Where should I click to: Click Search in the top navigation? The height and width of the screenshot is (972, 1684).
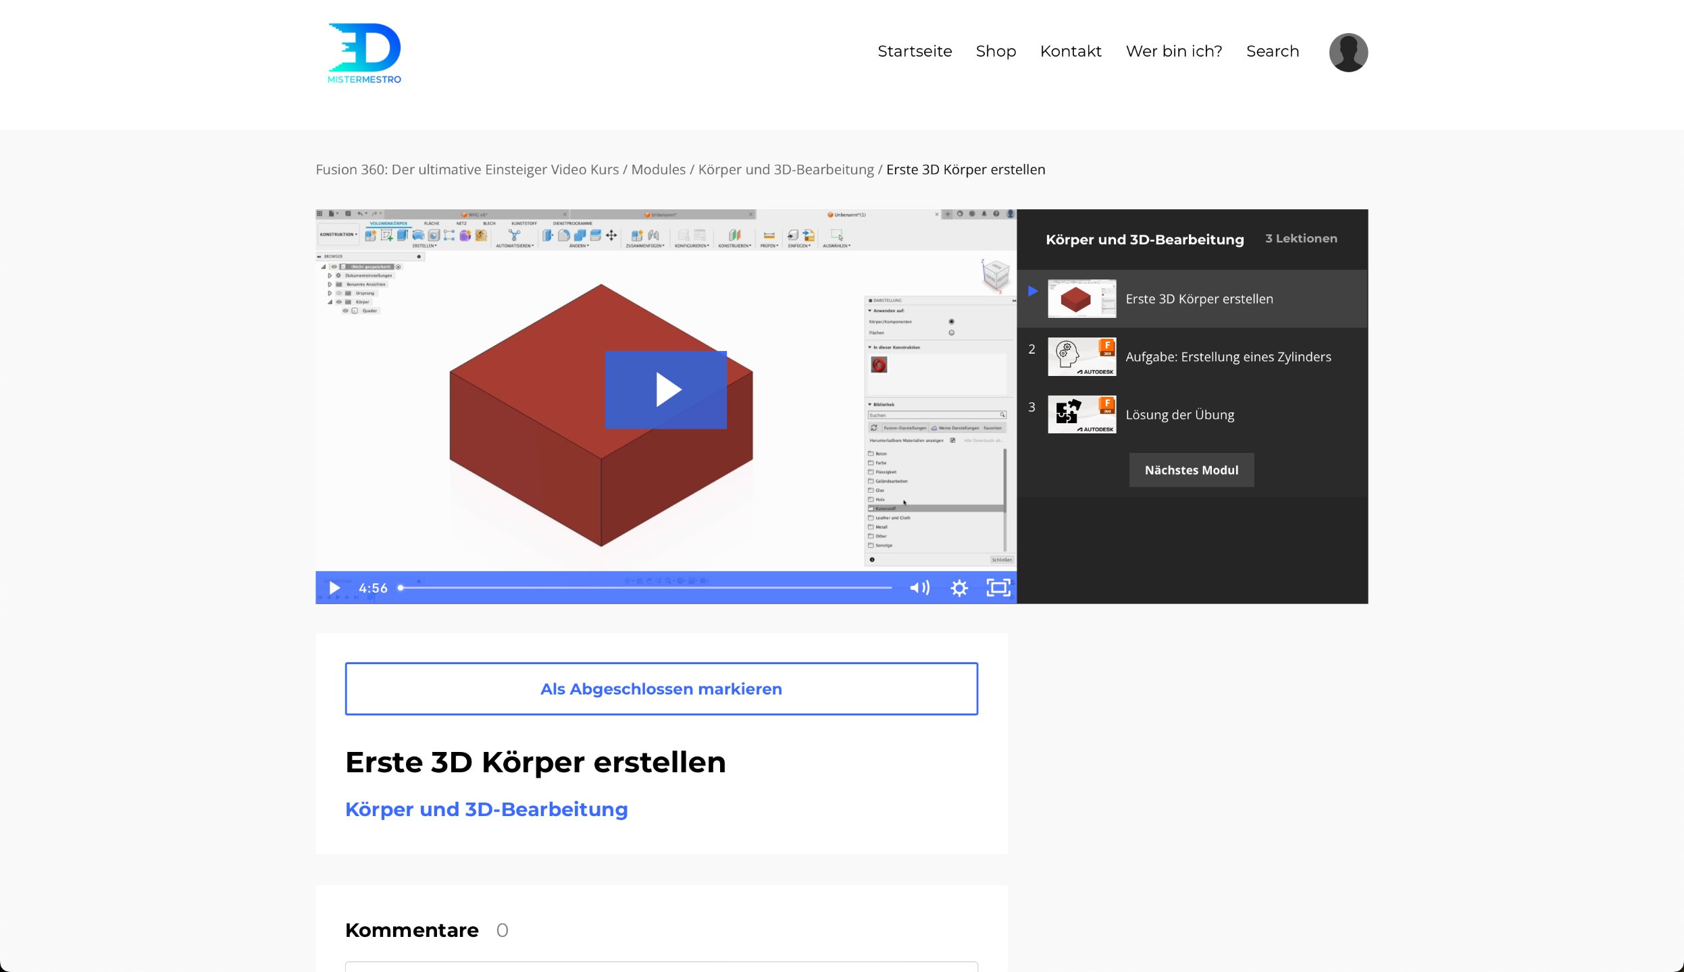[1272, 51]
